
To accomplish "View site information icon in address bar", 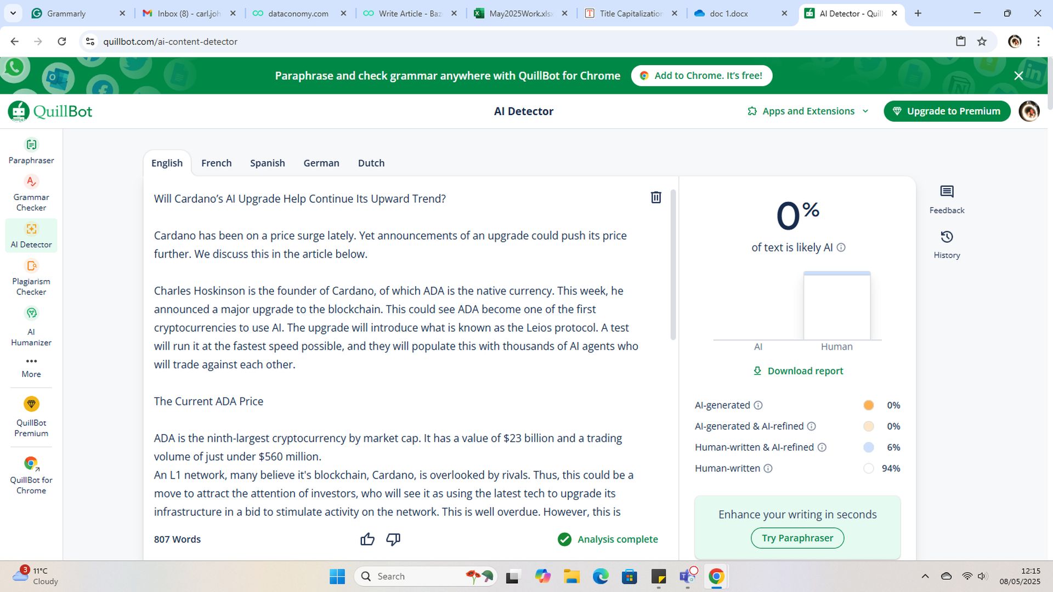I will point(90,42).
